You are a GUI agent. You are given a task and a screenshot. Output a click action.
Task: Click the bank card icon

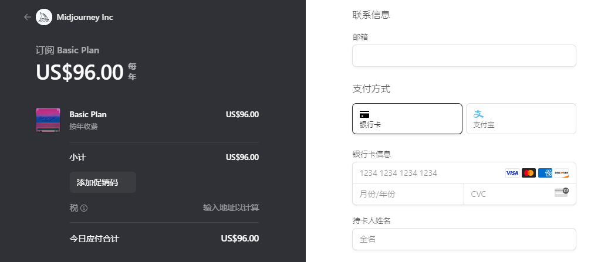click(364, 114)
